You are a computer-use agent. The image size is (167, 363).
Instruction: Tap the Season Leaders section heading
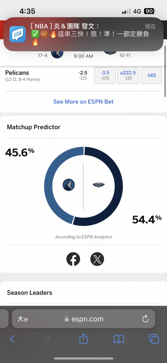click(x=30, y=293)
